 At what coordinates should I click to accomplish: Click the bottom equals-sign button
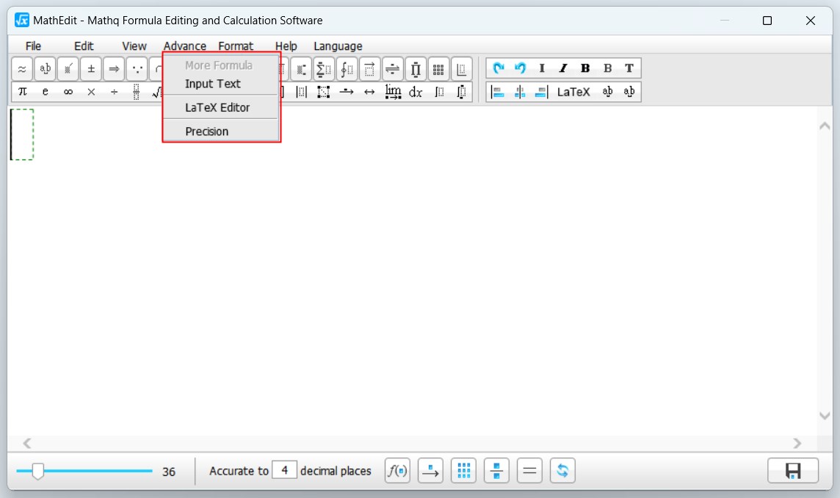pos(529,471)
